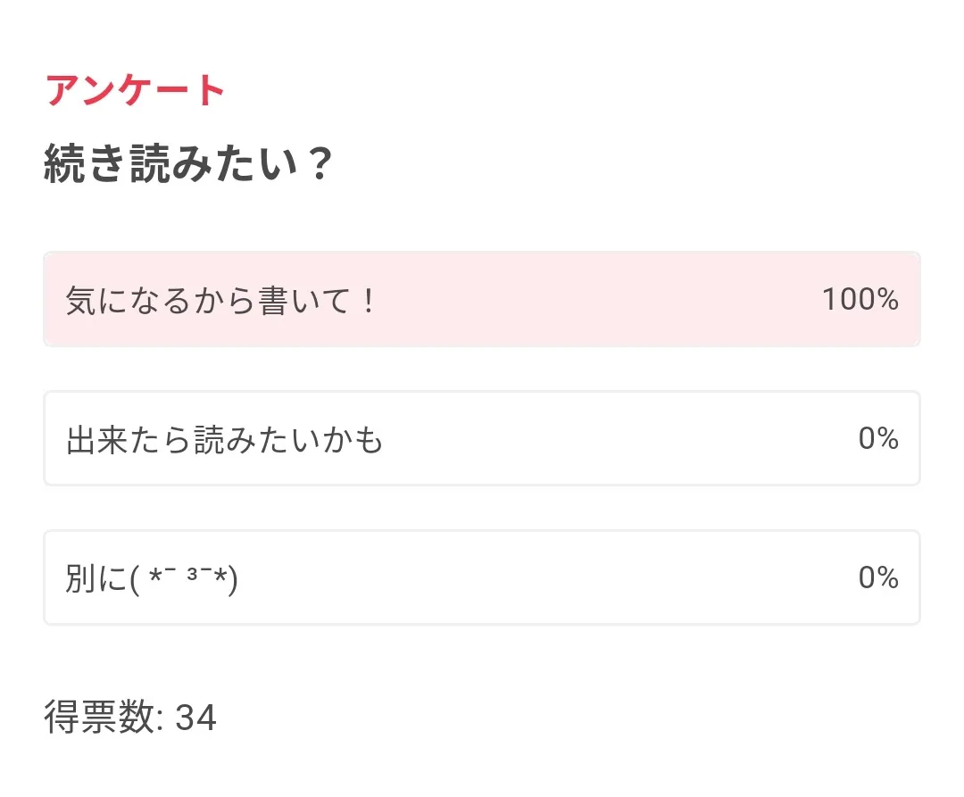The image size is (964, 797).
Task: Click the 0% label beside 出来たら読みたいかも
Action: (877, 439)
